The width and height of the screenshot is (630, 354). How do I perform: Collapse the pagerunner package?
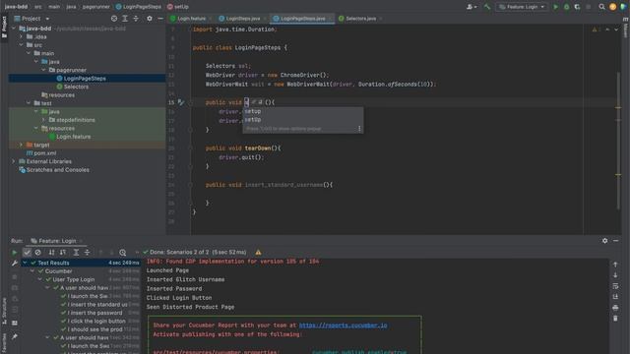point(43,70)
